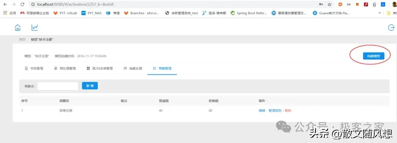Image resolution: width=397 pixels, height=143 pixels.
Task: Click the model creation time 2016-11-17 text
Action: tap(92, 56)
